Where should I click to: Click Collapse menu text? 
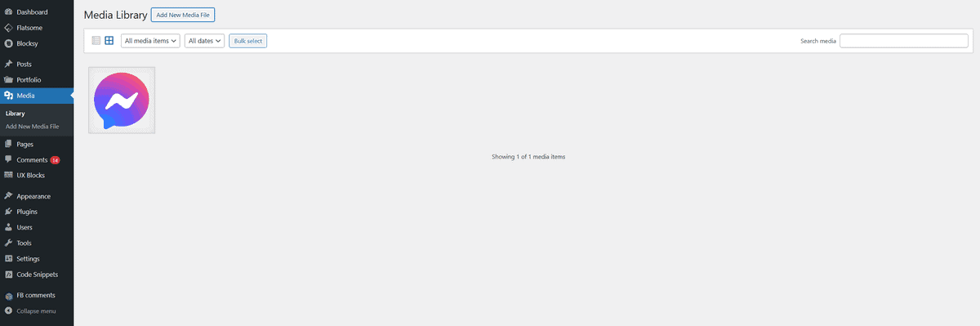(36, 310)
